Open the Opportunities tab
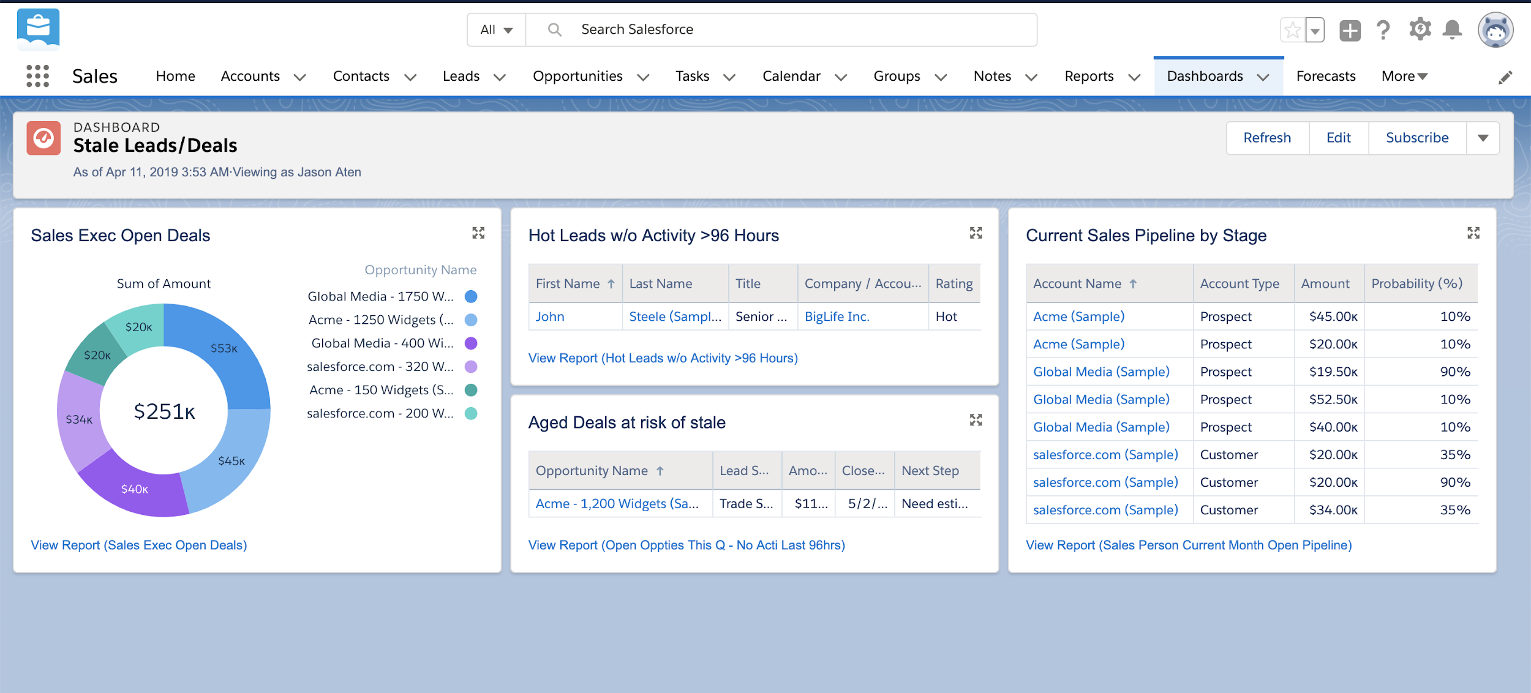The height and width of the screenshot is (693, 1531). point(577,76)
